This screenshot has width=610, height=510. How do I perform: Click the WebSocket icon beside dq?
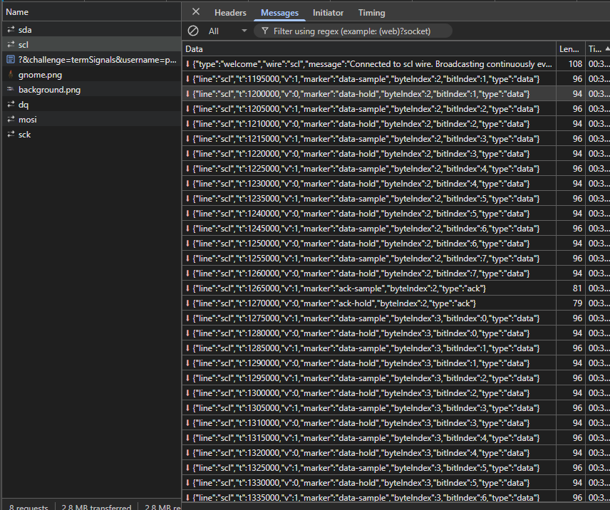point(11,104)
